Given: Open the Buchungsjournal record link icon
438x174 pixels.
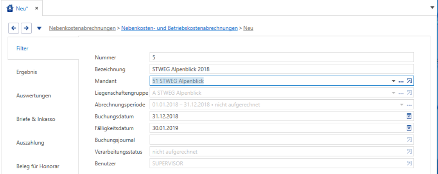Looking at the screenshot, I should click(x=409, y=140).
